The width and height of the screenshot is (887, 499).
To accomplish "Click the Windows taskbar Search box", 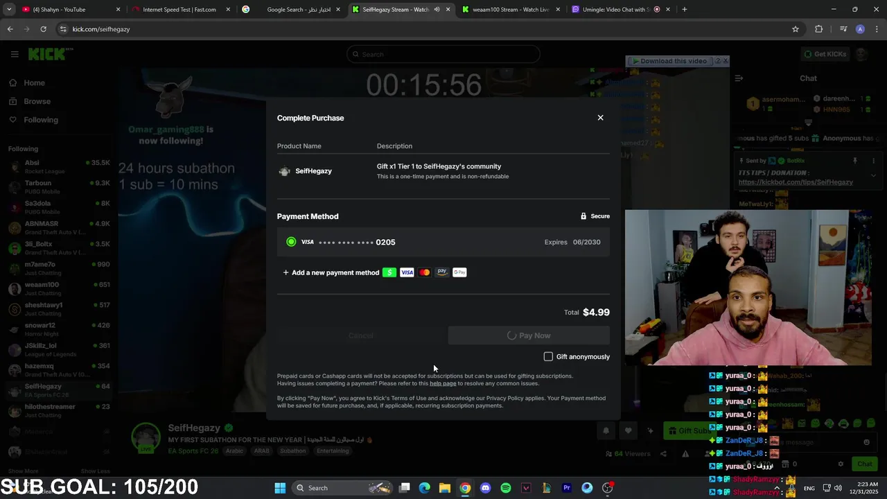I will click(343, 488).
